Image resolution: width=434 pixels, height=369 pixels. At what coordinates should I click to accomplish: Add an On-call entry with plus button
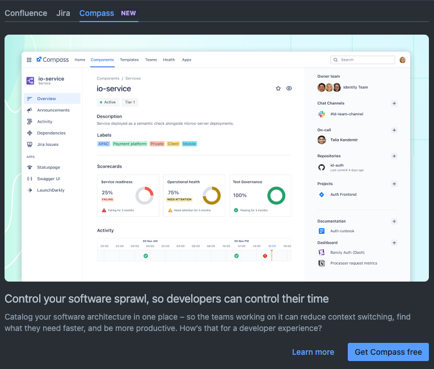tap(394, 130)
